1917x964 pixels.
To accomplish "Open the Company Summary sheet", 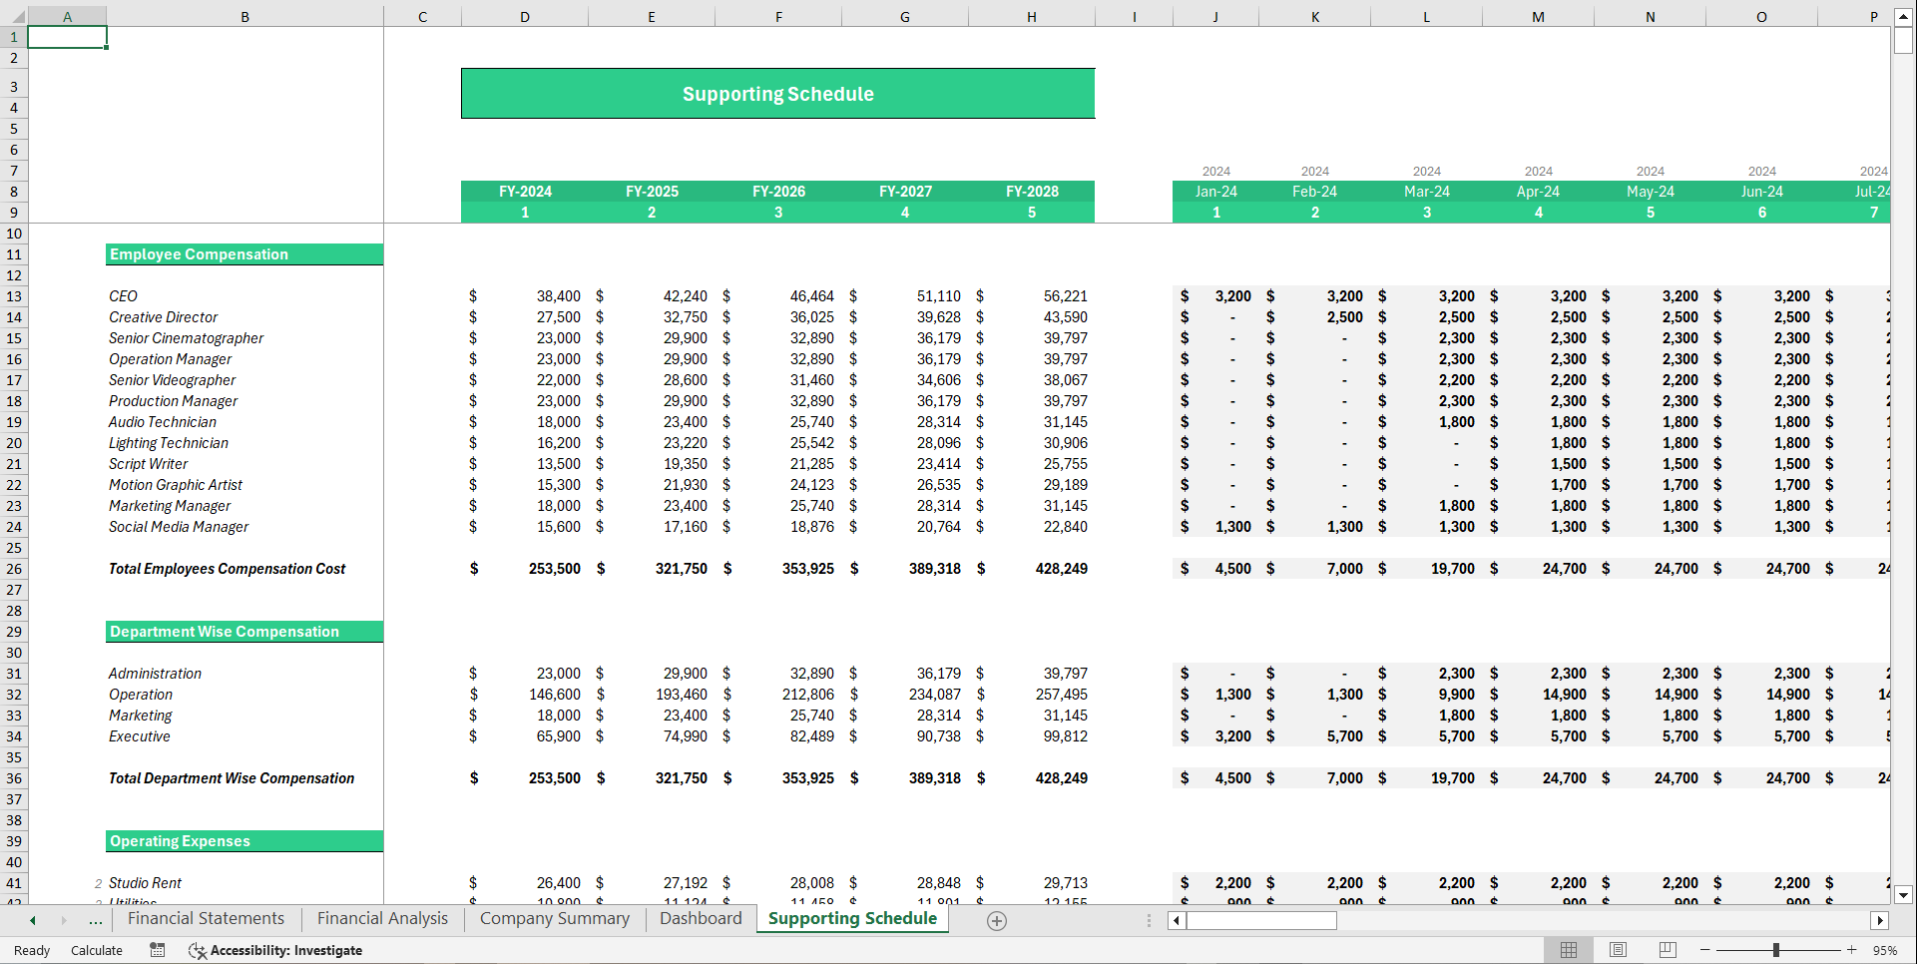I will click(554, 919).
